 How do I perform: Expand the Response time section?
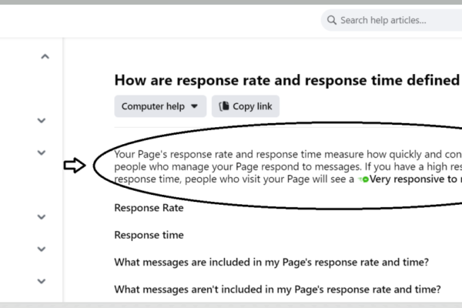pyautogui.click(x=149, y=235)
